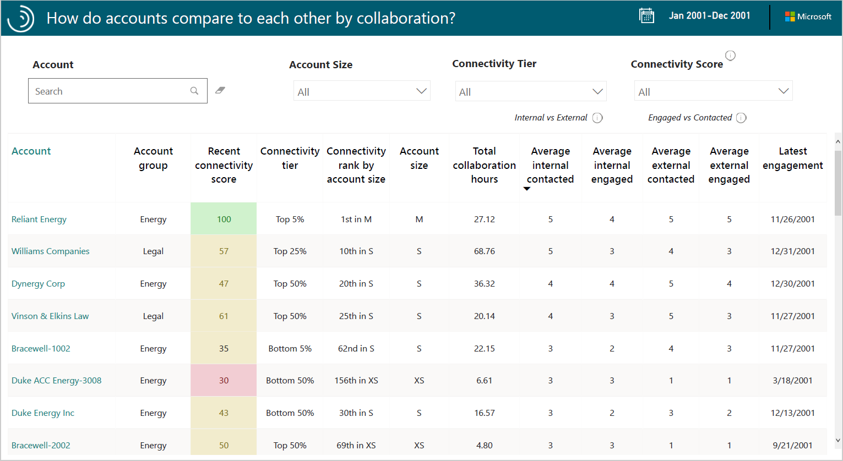The width and height of the screenshot is (843, 461).
Task: Sort by Account group column header
Action: [x=153, y=158]
